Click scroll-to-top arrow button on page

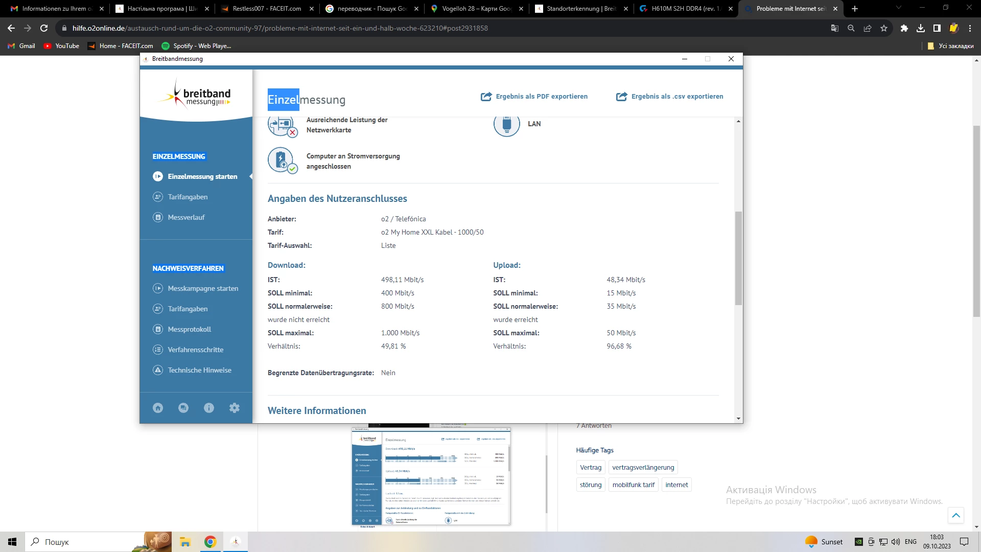pyautogui.click(x=955, y=515)
